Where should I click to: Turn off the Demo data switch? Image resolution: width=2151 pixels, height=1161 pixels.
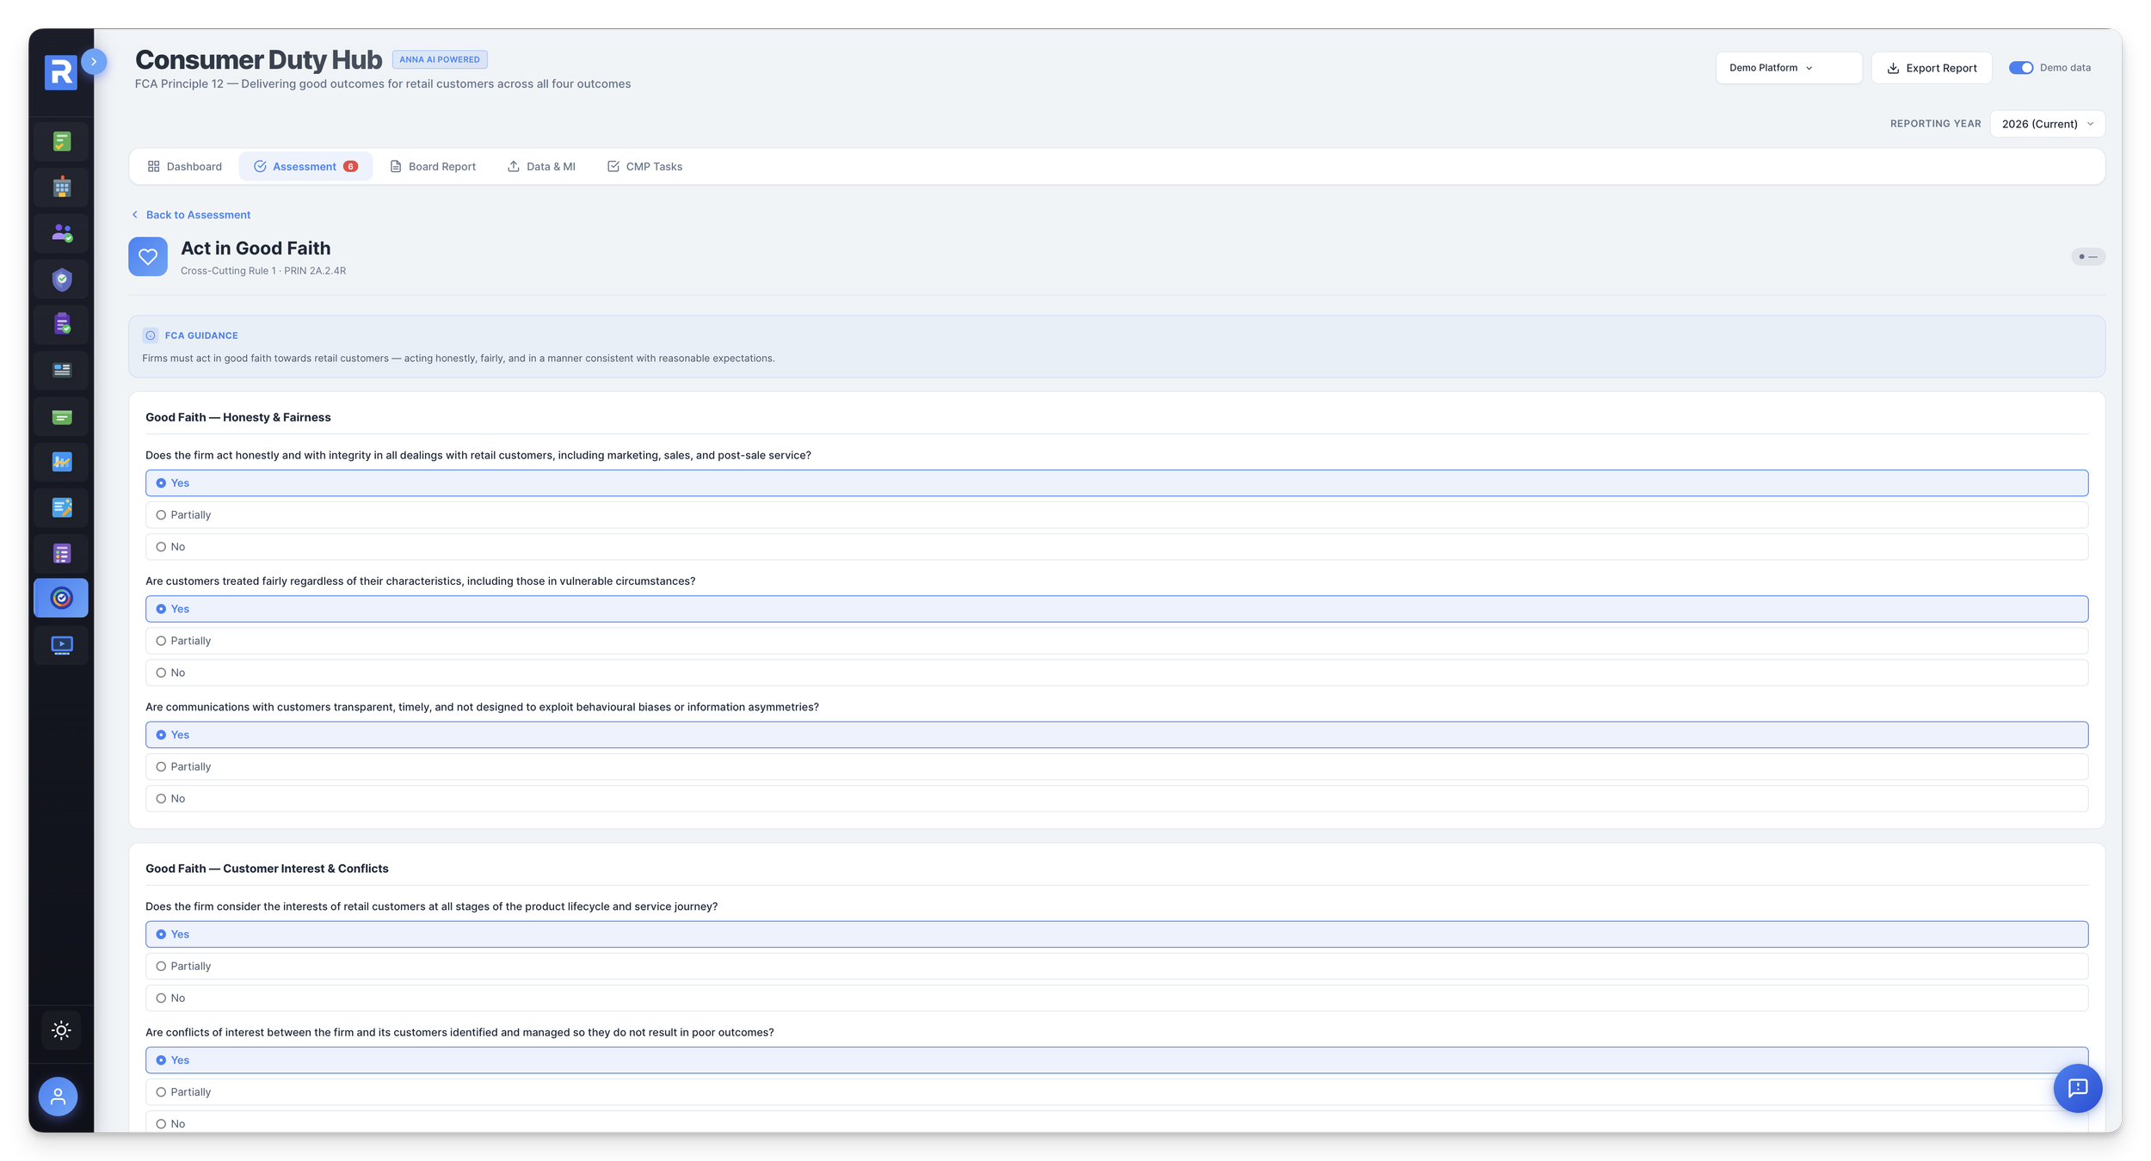pyautogui.click(x=2020, y=68)
